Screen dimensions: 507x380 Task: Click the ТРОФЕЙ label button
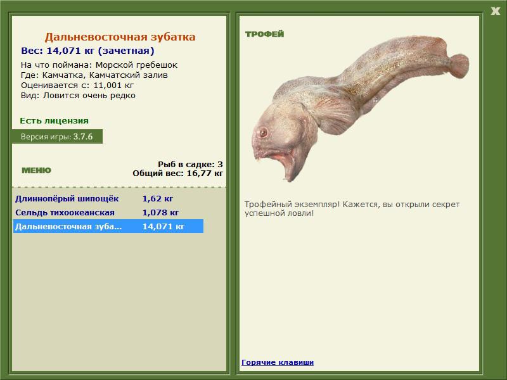(264, 34)
